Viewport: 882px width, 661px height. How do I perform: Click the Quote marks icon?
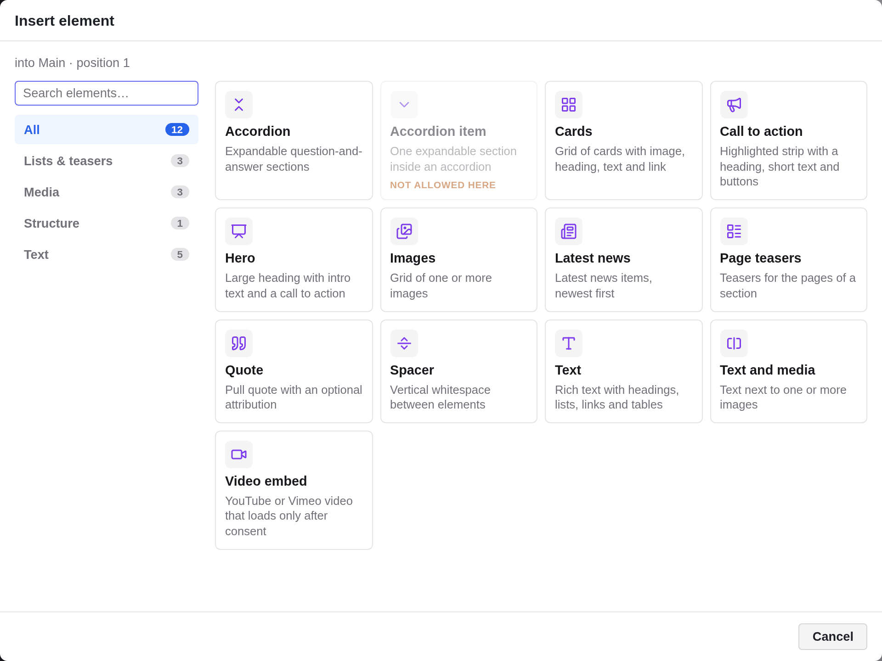239,343
